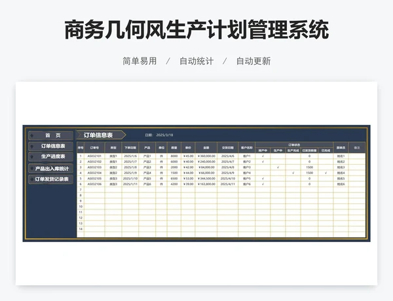Open the 生产进度表 sheet button
Image resolution: width=393 pixels, height=301 pixels.
tap(51, 156)
